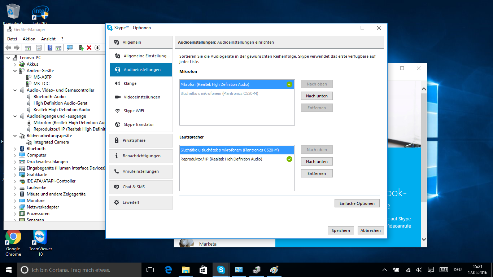Image resolution: width=493 pixels, height=277 pixels.
Task: Expand the Benachrichtigungen section
Action: click(141, 156)
